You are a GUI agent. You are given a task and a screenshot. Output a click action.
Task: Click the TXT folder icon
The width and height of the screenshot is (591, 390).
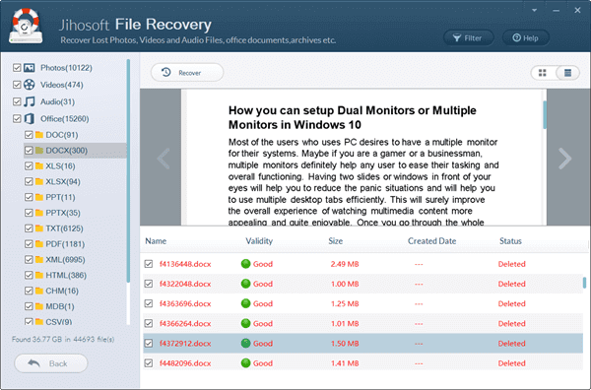click(39, 228)
